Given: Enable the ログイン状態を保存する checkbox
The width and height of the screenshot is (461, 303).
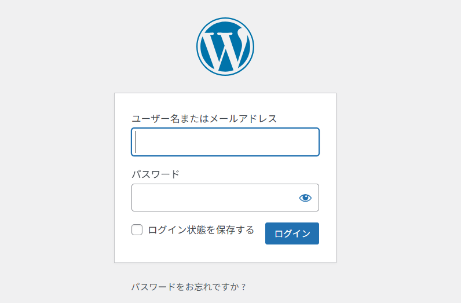Looking at the screenshot, I should [137, 230].
